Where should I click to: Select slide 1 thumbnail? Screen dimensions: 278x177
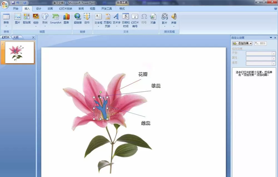click(19, 52)
